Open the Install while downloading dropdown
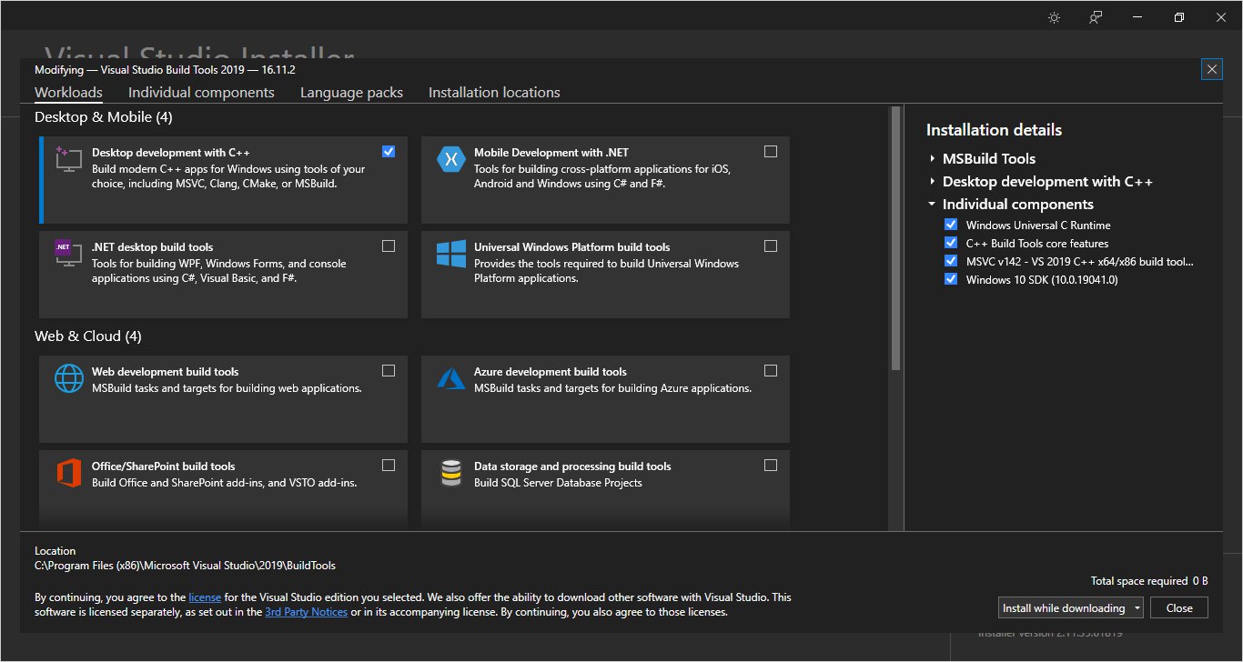 coord(1137,608)
